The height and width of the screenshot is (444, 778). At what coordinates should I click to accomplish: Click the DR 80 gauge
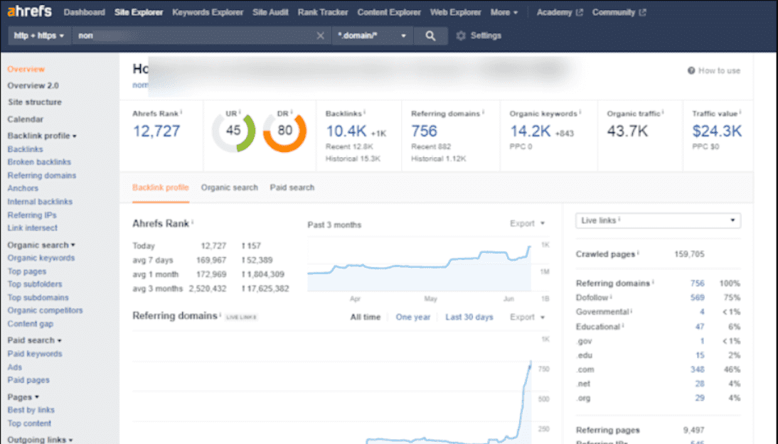284,131
